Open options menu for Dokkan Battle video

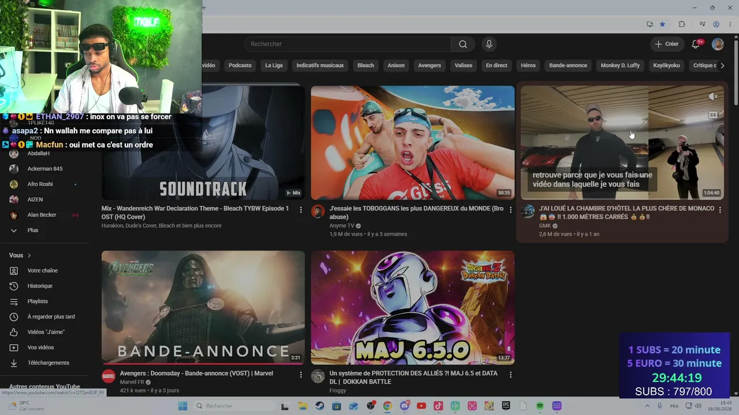click(510, 375)
